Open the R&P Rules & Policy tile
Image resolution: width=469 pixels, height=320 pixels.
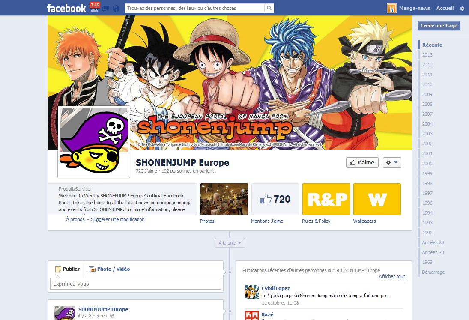pos(326,199)
